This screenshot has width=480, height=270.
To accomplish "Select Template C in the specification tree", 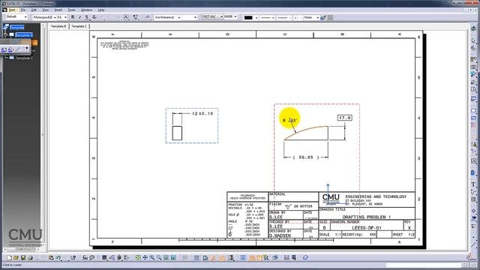I will (24, 58).
